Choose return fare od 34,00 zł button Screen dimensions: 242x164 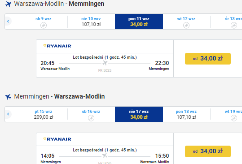(x=208, y=151)
